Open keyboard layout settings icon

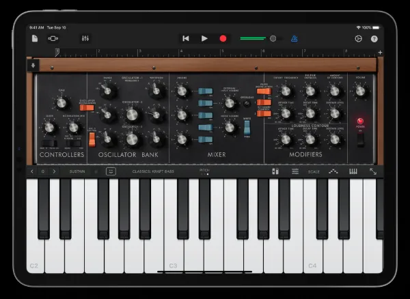pos(353,171)
